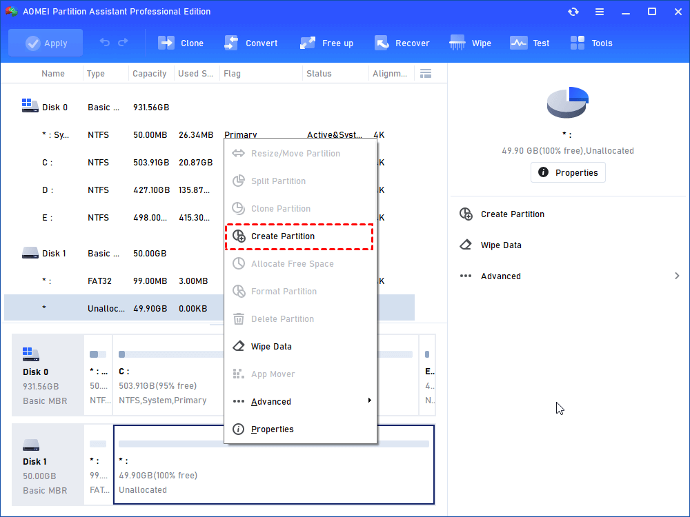Open the Clone tool
Image resolution: width=690 pixels, height=517 pixels.
click(181, 43)
